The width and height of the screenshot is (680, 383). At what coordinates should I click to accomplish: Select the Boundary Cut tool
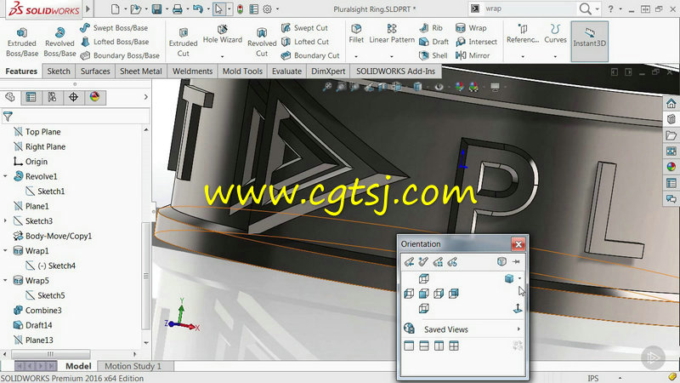click(310, 55)
